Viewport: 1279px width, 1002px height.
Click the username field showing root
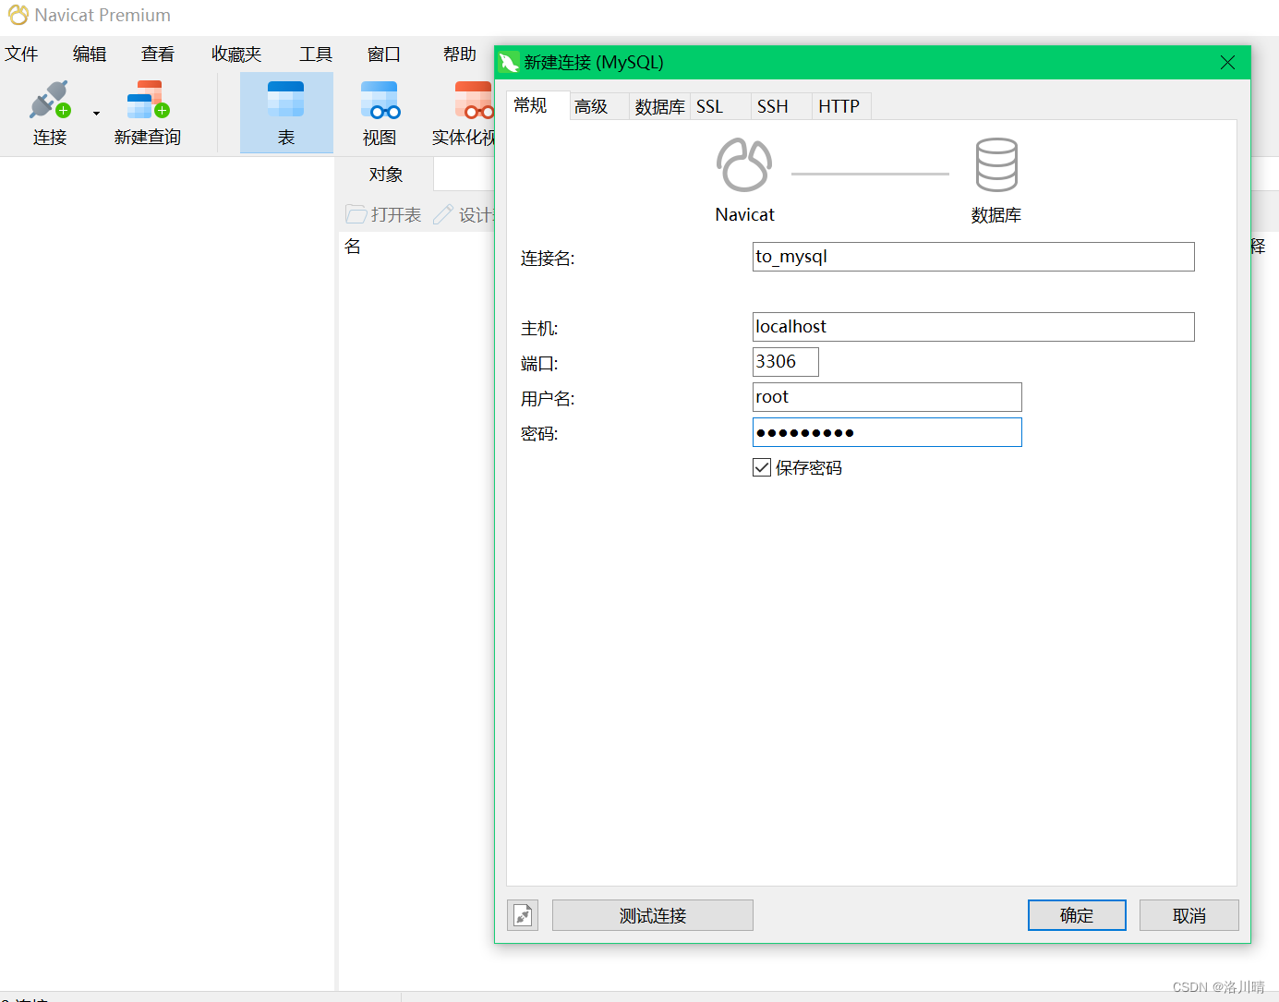point(887,397)
